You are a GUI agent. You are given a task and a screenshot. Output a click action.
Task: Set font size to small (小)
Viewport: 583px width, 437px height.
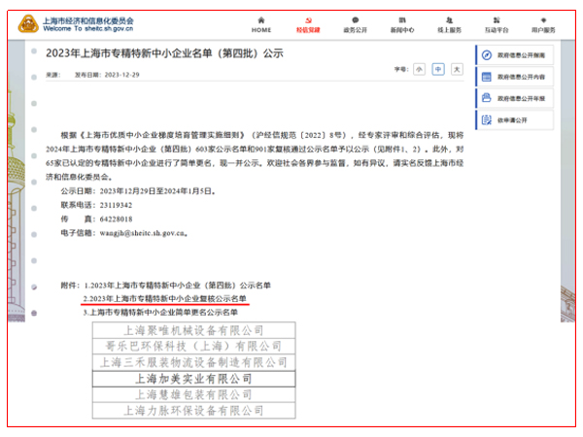419,70
